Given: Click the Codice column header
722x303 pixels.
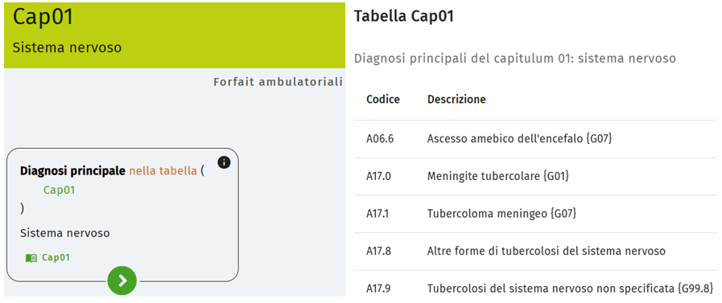Looking at the screenshot, I should coord(383,100).
